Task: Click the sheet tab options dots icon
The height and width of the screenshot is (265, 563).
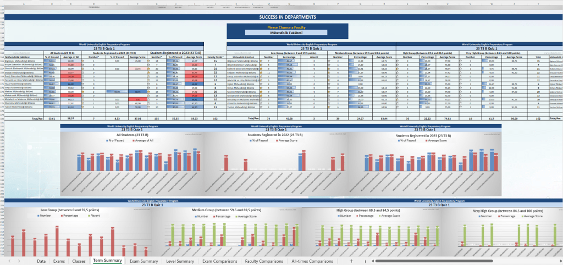Action: 365,261
